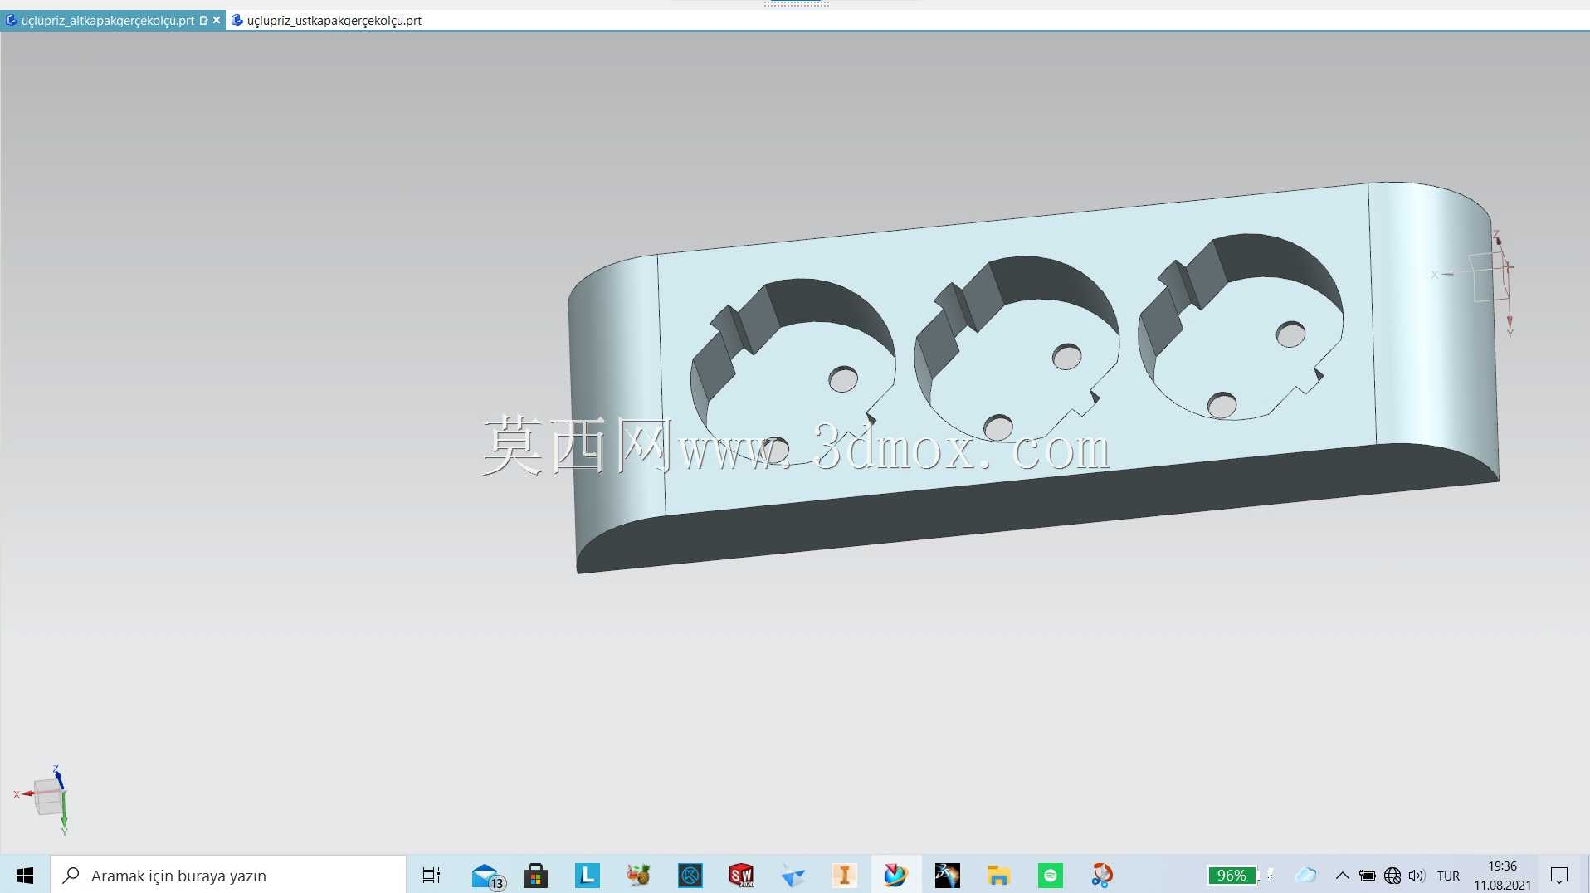This screenshot has height=893, width=1590.
Task: Open the network globe tray icon
Action: click(x=1392, y=875)
